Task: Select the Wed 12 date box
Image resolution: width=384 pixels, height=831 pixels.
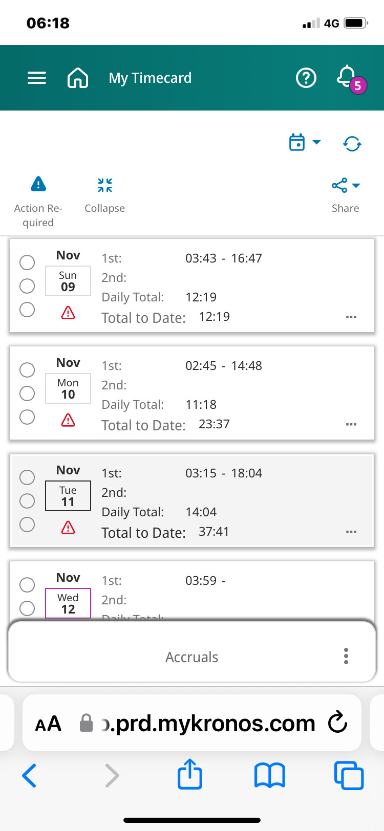Action: pos(68,603)
